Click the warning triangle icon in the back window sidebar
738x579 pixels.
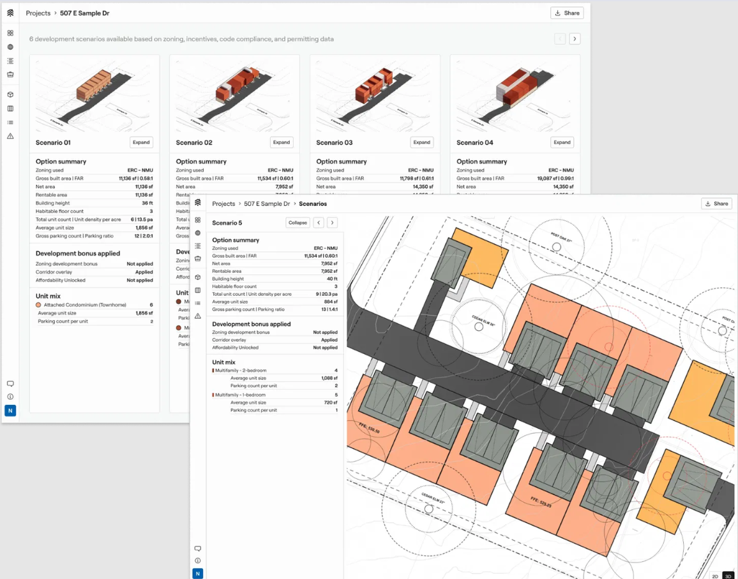[10, 136]
